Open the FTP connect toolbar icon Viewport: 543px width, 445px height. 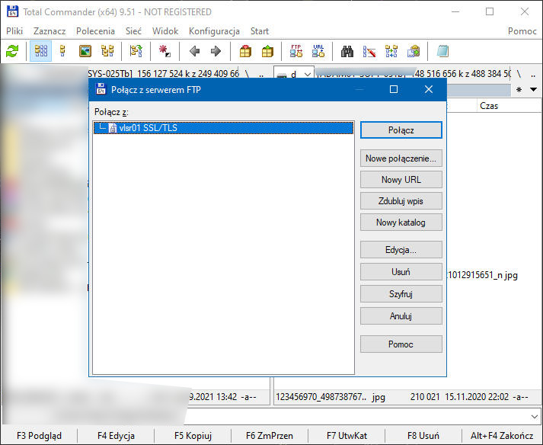[x=296, y=51]
